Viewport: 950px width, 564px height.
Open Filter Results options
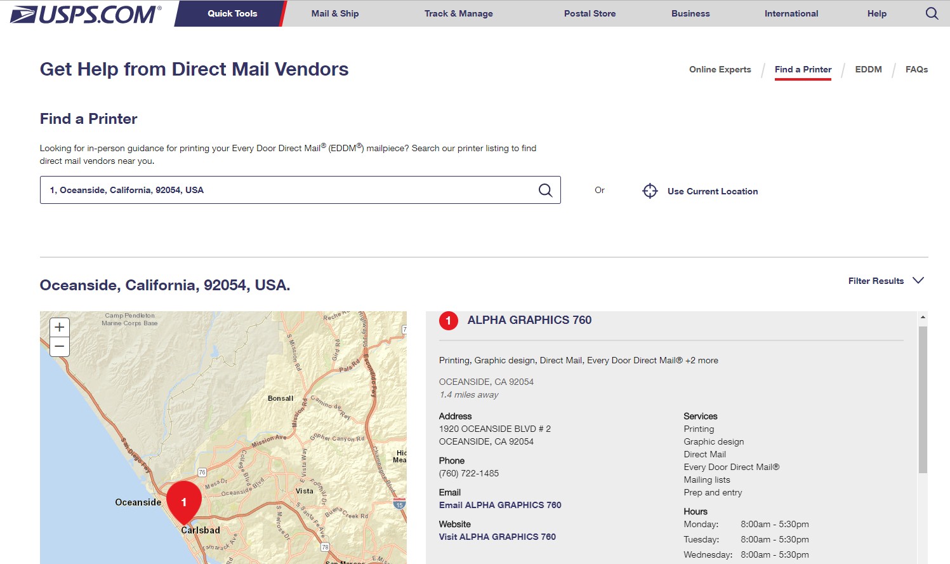[876, 281]
